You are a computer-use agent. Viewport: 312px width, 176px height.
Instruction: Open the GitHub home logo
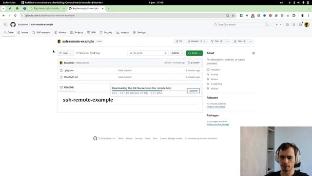pos(13,24)
